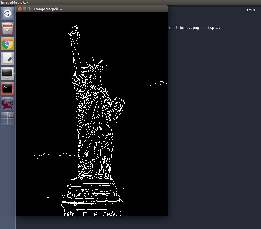Viewport: 261px width, 229px height.
Task: Click the red swirl application icon
Action: point(7,103)
